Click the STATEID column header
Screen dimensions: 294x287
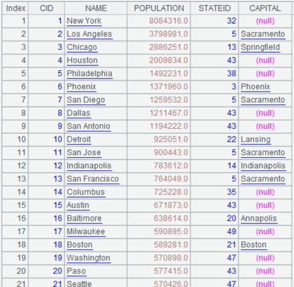tap(215, 8)
